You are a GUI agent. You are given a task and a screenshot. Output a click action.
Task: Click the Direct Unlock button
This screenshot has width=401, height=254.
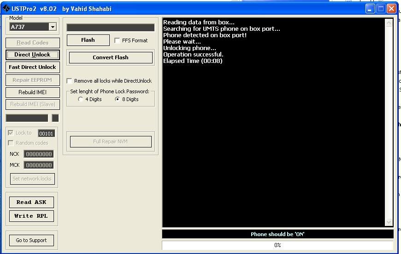tap(32, 55)
